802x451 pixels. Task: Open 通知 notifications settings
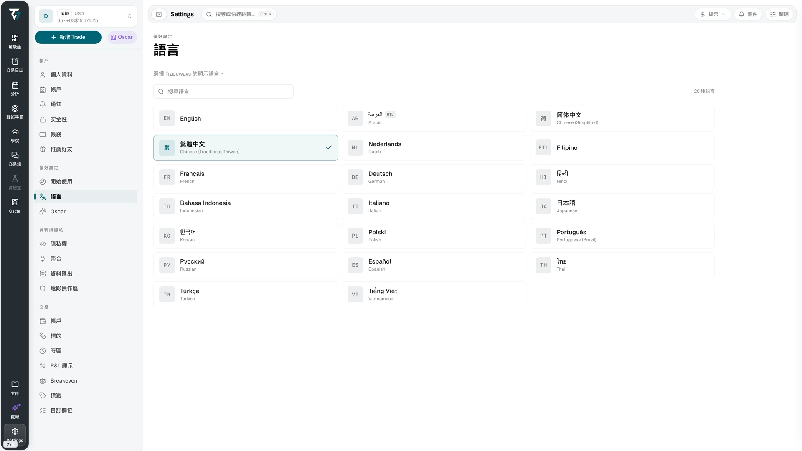coord(86,104)
